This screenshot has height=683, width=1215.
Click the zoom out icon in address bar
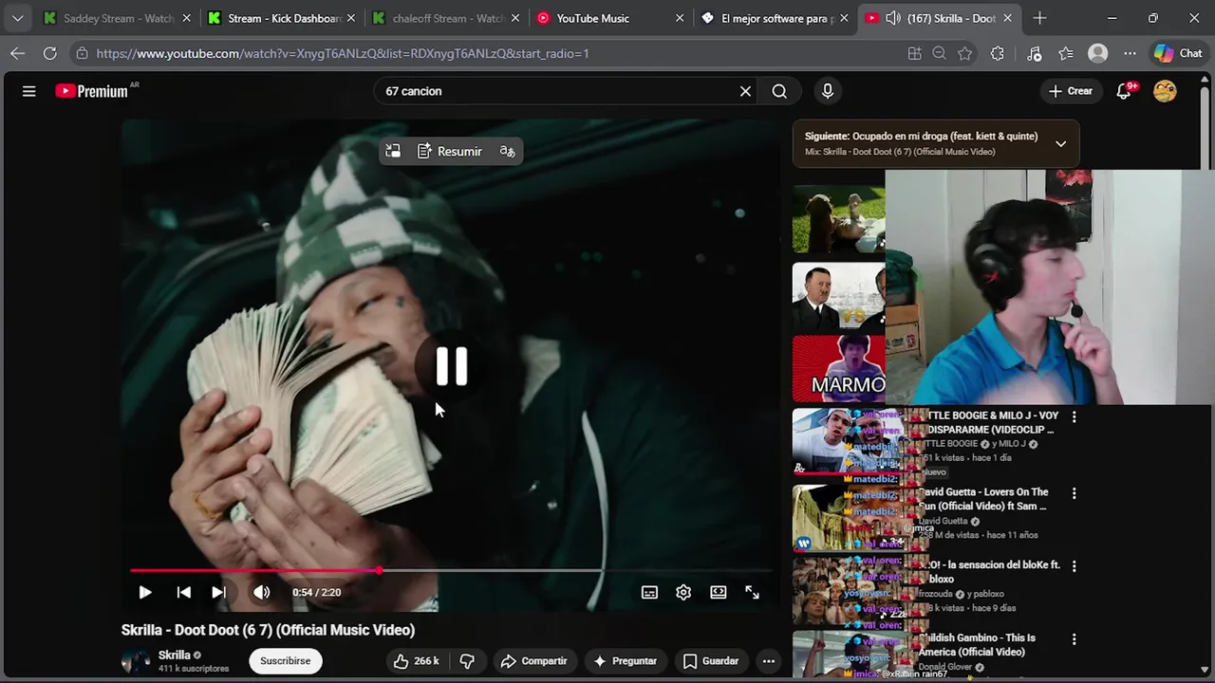click(940, 53)
